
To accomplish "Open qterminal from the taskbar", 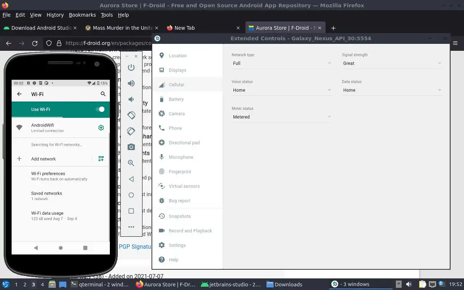I will pos(100,285).
